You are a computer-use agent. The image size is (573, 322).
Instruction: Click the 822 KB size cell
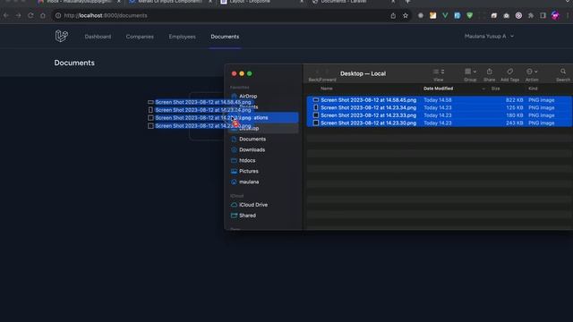tap(514, 100)
